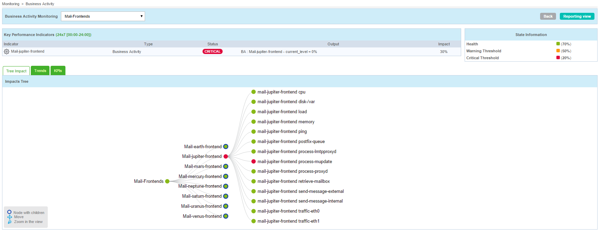This screenshot has width=600, height=232.
Task: Click the green Health color swatch
Action: [558, 44]
